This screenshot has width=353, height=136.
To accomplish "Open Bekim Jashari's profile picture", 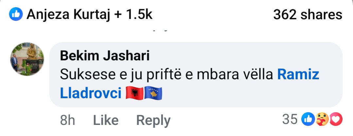I will tap(27, 59).
